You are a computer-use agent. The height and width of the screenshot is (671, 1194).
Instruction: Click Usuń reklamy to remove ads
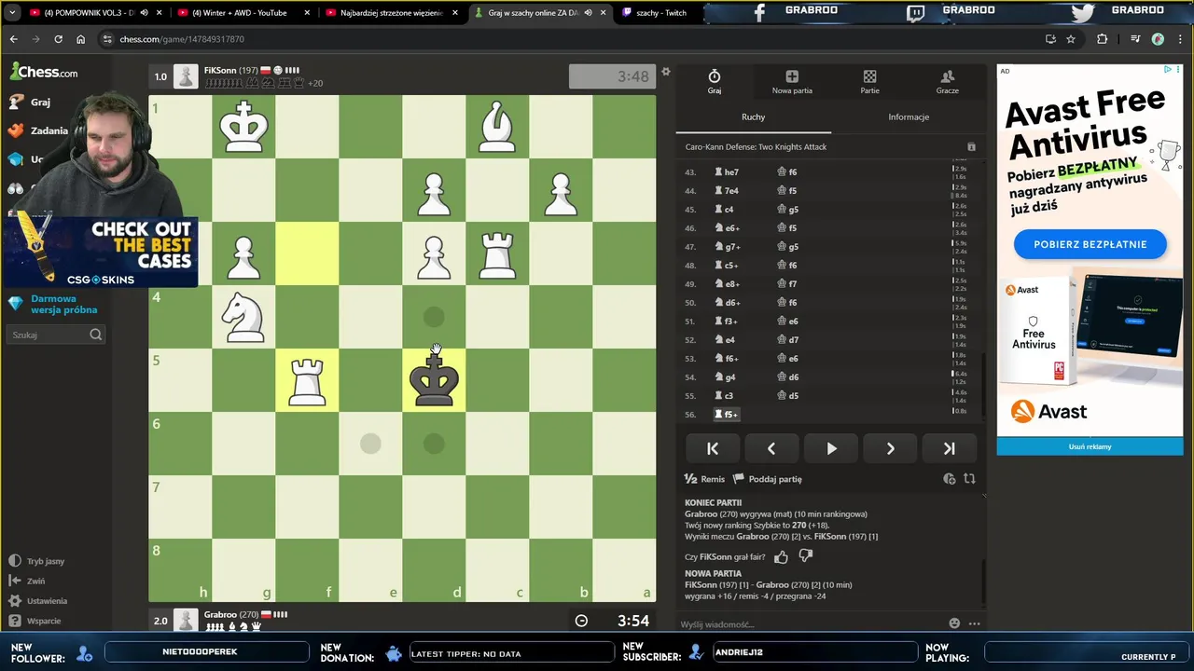coord(1090,446)
